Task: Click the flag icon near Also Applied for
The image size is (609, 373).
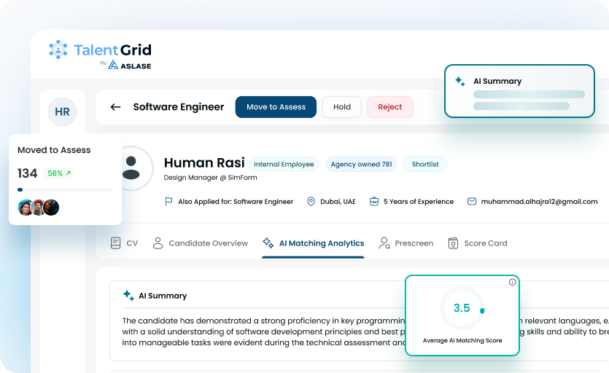Action: coord(168,202)
